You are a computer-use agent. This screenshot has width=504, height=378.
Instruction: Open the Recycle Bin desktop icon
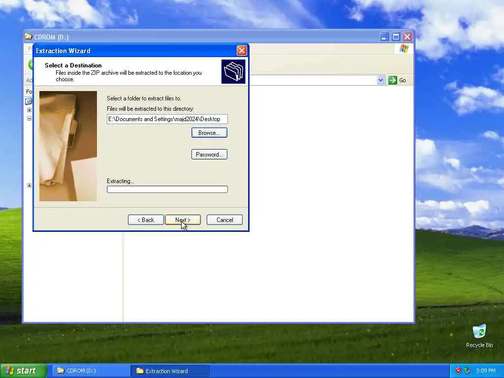point(479,336)
